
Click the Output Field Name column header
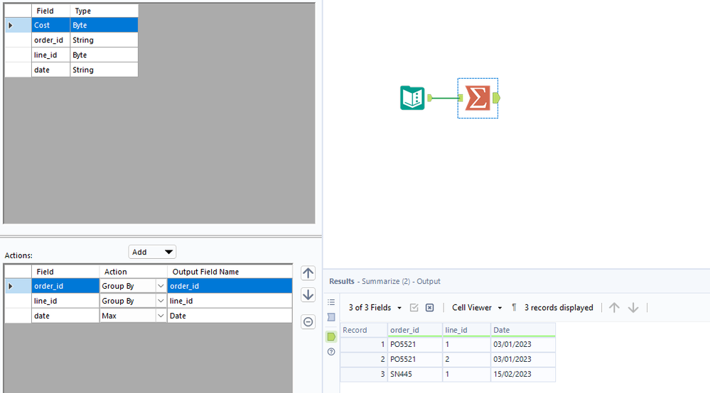[230, 272]
